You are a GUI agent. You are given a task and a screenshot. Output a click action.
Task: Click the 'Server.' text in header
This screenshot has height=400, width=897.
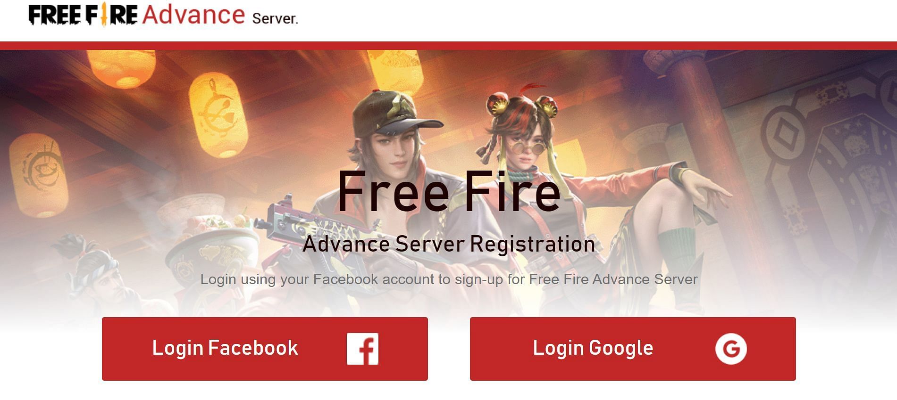click(x=275, y=18)
